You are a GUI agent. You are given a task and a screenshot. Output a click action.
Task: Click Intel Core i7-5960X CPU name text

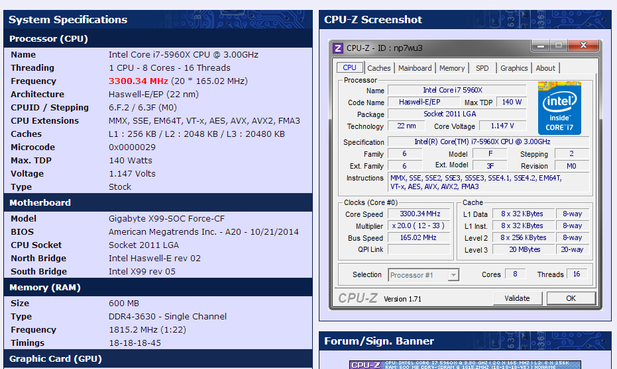pyautogui.click(x=184, y=55)
